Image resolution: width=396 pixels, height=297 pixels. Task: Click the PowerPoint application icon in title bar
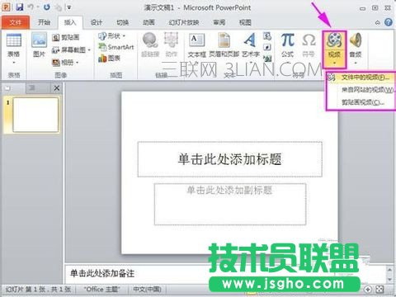[6, 7]
